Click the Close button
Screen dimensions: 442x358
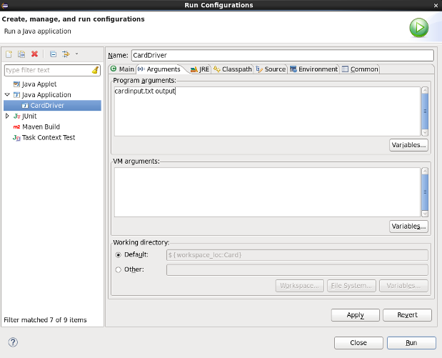pyautogui.click(x=358, y=343)
